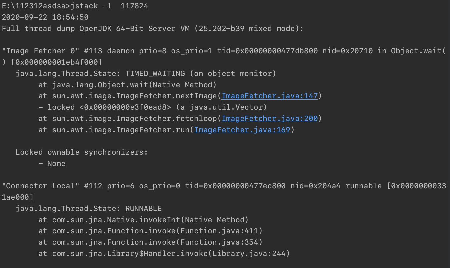Open the ImageFetcher.java:147 link
The image size is (450, 268).
[x=270, y=96]
